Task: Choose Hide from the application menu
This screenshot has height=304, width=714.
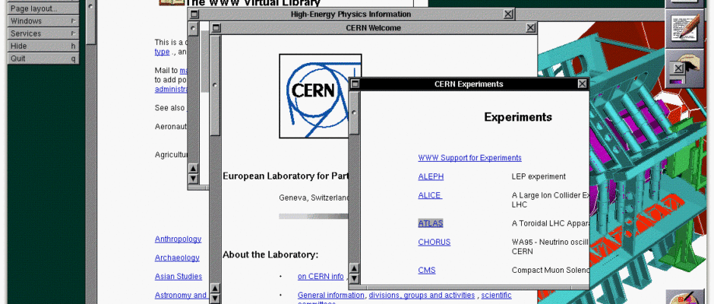Action: point(43,46)
